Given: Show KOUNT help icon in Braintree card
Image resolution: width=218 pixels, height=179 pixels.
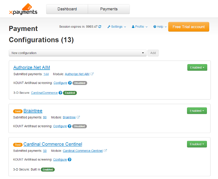Looking at the screenshot, I should pos(70,126).
